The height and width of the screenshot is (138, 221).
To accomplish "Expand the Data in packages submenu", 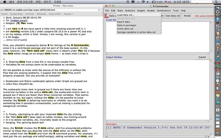I will tap(139, 25).
